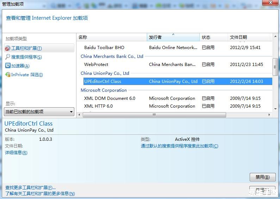Click 通过默认的搜索提供程序搜索此加载项(C) link
Image resolution: width=280 pixels, height=199 pixels.
180,146
